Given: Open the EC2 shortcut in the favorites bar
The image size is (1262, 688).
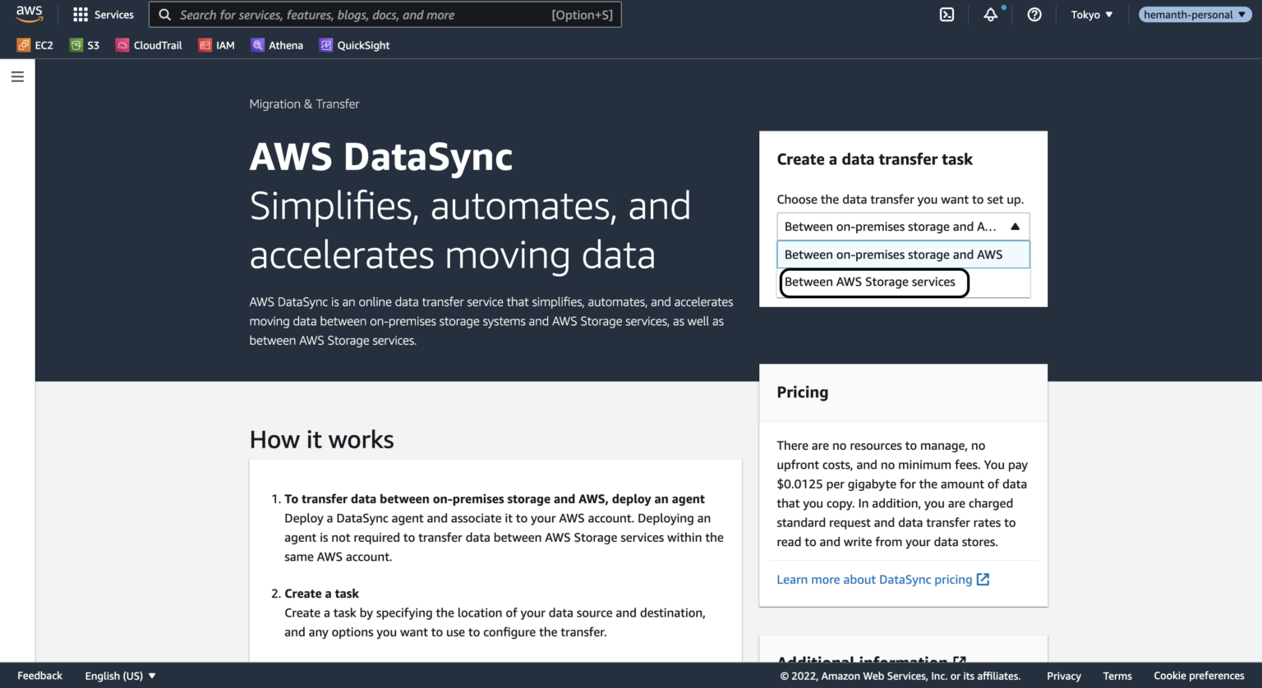Looking at the screenshot, I should [35, 45].
